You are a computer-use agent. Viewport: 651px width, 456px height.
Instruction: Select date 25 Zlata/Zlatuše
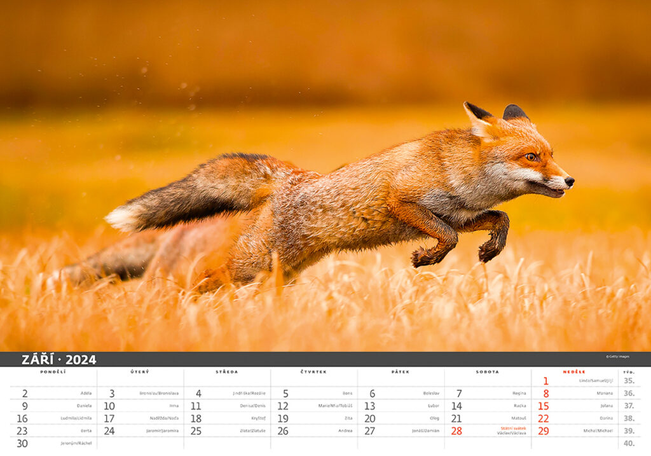tap(196, 431)
